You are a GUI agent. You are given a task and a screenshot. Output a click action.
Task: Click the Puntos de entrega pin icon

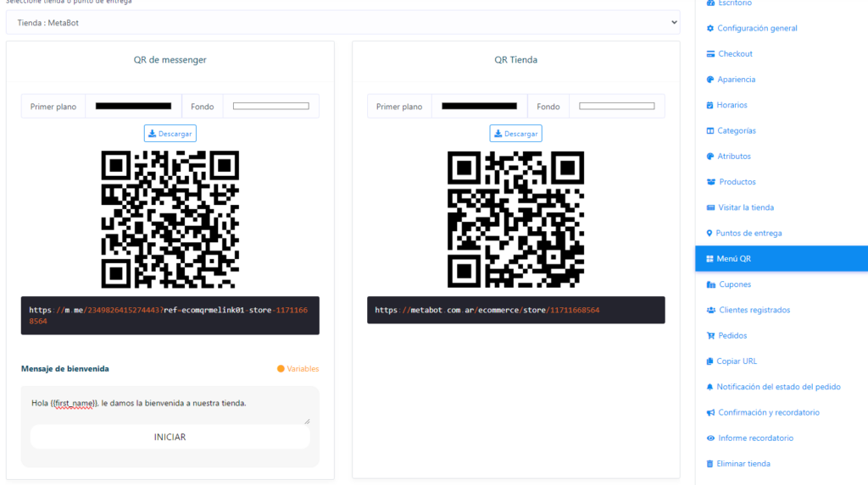pos(709,234)
